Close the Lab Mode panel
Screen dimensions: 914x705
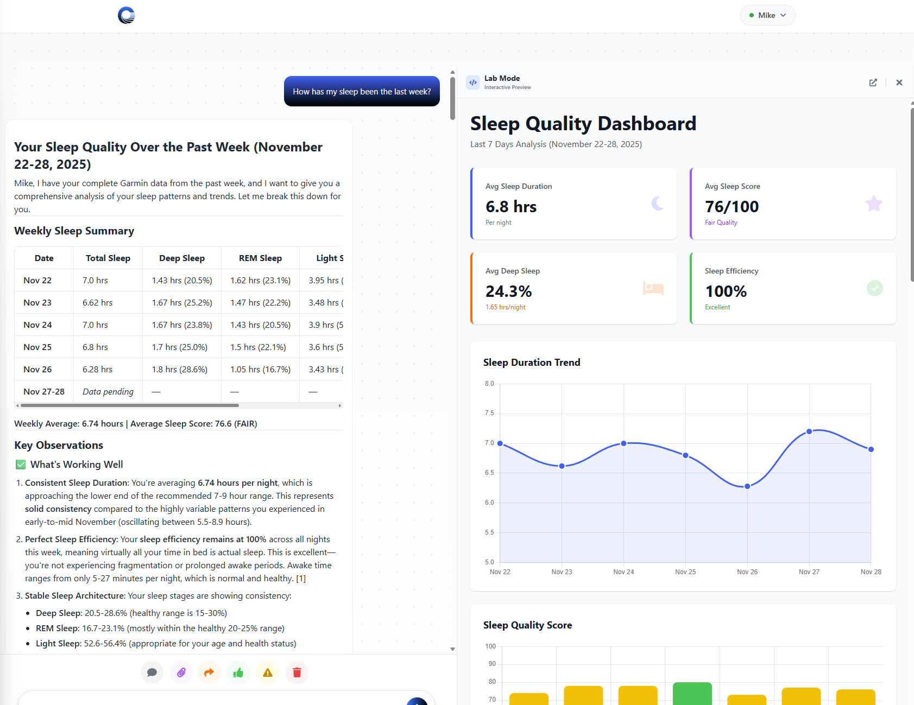coord(899,82)
